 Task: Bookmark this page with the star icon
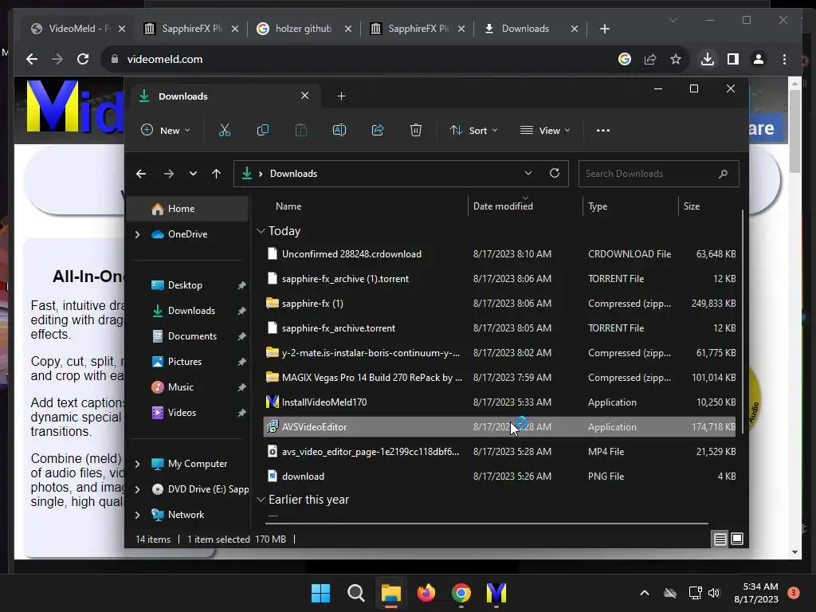tap(676, 59)
